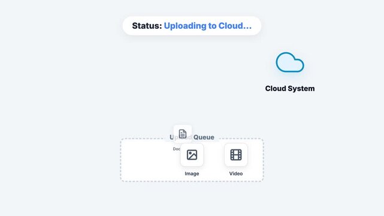The width and height of the screenshot is (384, 216).
Task: Select the Video film-strip icon
Action: pyautogui.click(x=236, y=155)
